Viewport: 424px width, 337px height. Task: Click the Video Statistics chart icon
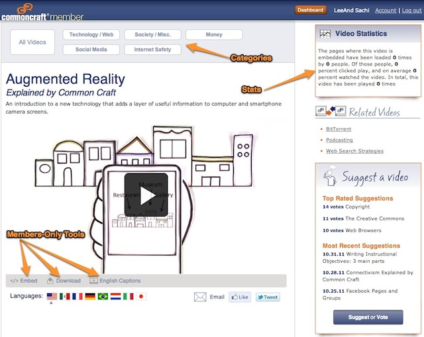(x=325, y=34)
